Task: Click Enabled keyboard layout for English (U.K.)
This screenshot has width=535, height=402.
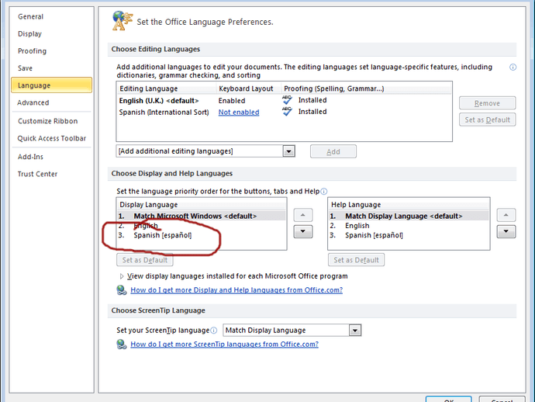Action: [232, 101]
